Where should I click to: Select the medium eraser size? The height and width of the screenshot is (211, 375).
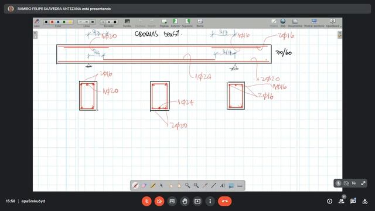click(109, 22)
